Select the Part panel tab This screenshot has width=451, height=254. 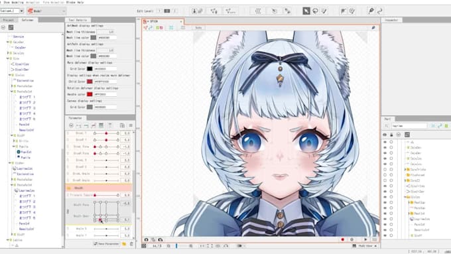tap(388, 119)
